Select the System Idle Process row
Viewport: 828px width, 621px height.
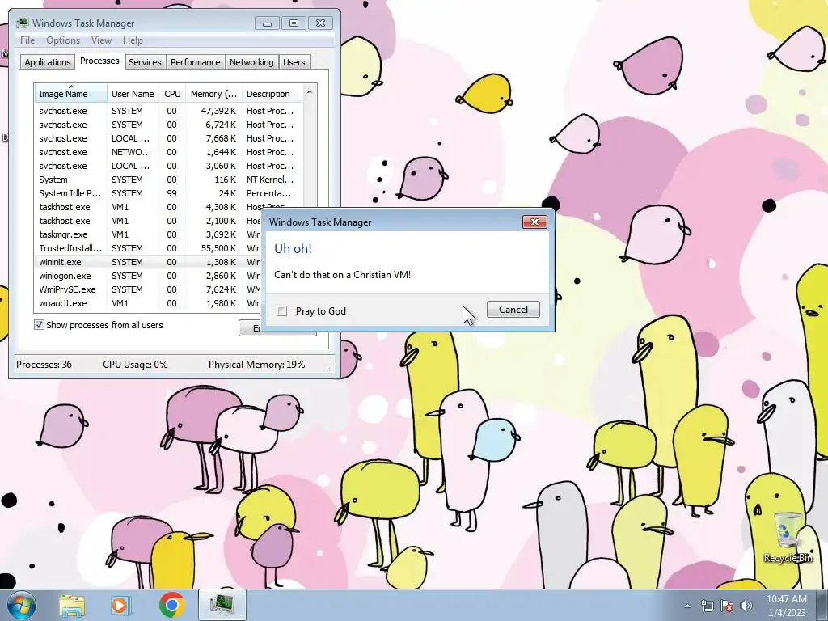click(x=169, y=193)
